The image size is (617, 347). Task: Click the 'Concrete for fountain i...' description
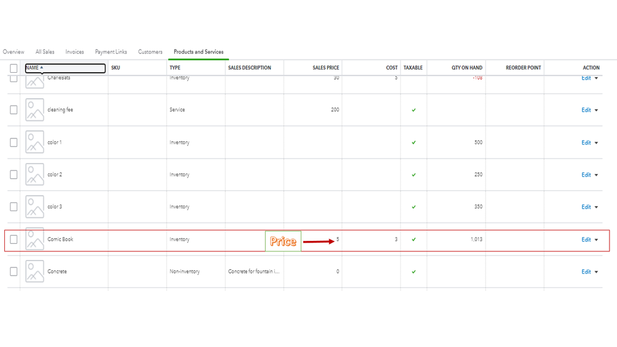click(254, 272)
